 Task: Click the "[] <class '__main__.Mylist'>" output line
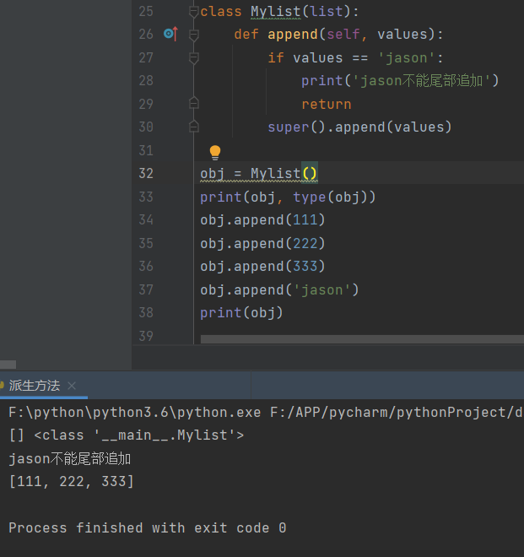click(x=127, y=435)
